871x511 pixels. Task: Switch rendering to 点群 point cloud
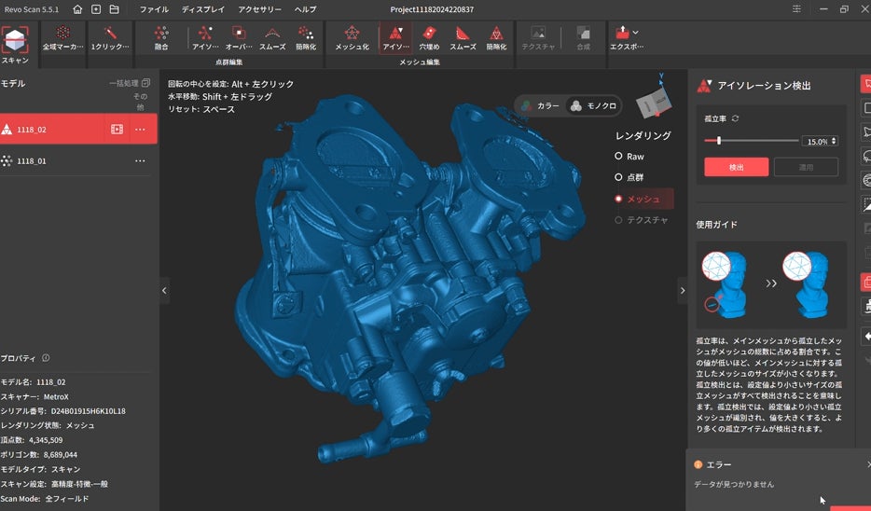(x=629, y=177)
